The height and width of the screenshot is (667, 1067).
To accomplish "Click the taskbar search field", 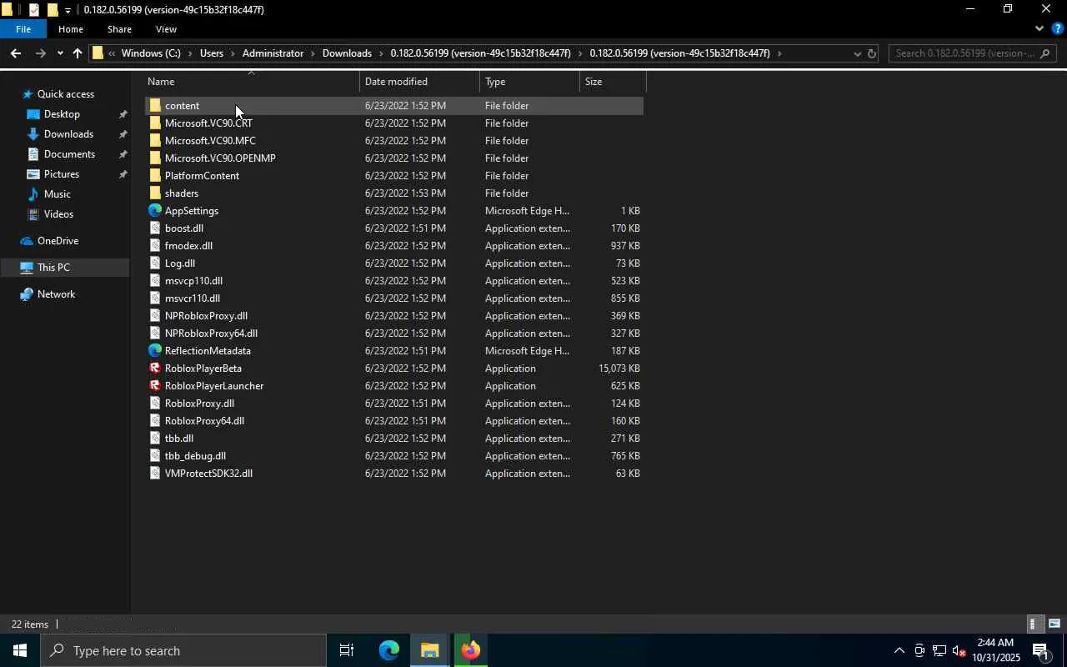I will point(183,650).
